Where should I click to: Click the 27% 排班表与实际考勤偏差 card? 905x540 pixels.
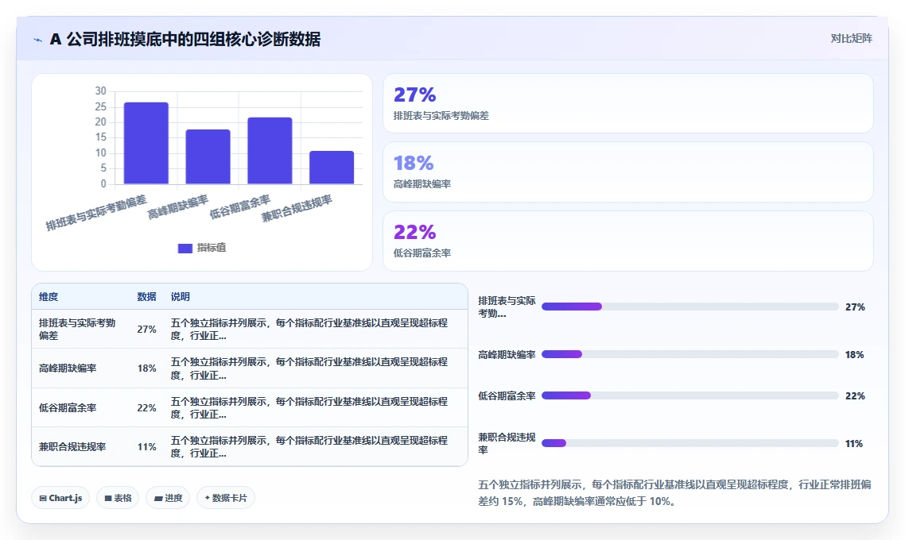click(x=628, y=103)
